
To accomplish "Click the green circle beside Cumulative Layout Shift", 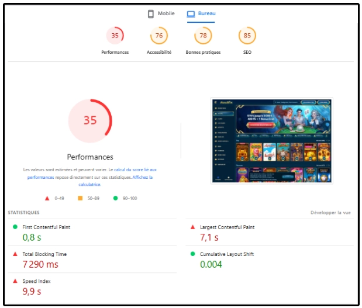I will tap(193, 254).
